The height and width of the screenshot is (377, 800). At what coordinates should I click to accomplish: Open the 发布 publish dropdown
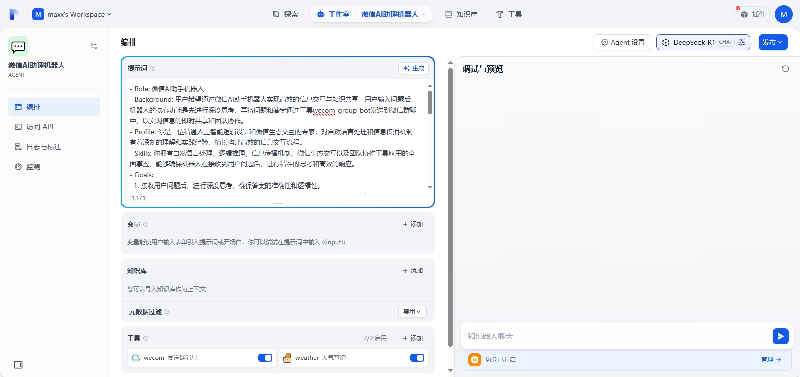tap(773, 42)
